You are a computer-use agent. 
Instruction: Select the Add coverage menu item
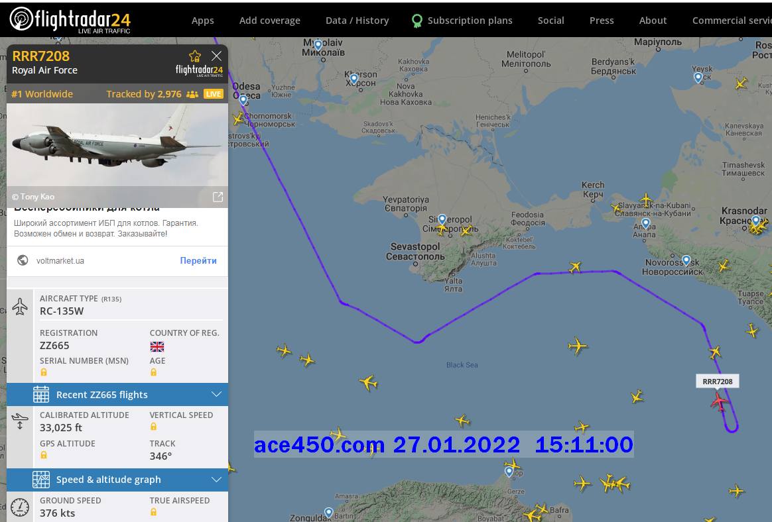click(269, 21)
